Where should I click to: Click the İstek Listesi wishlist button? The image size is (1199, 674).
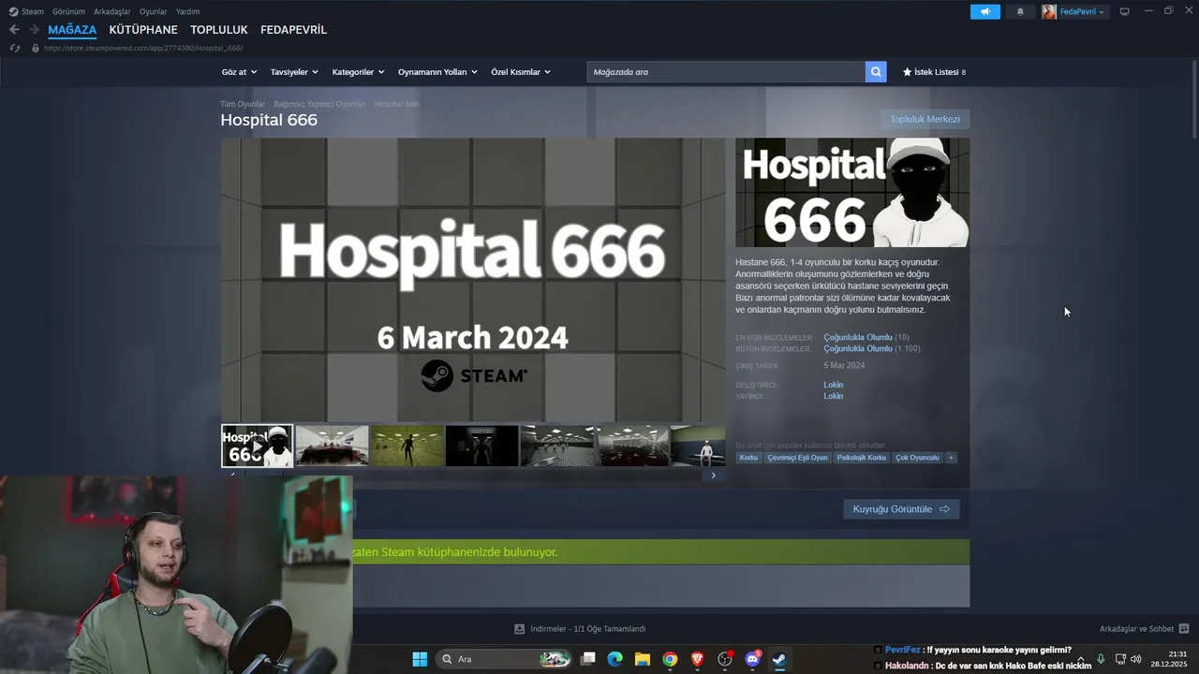934,72
